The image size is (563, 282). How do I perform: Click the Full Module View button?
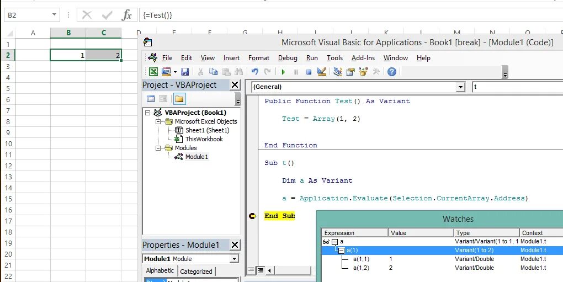pyautogui.click(x=261, y=270)
